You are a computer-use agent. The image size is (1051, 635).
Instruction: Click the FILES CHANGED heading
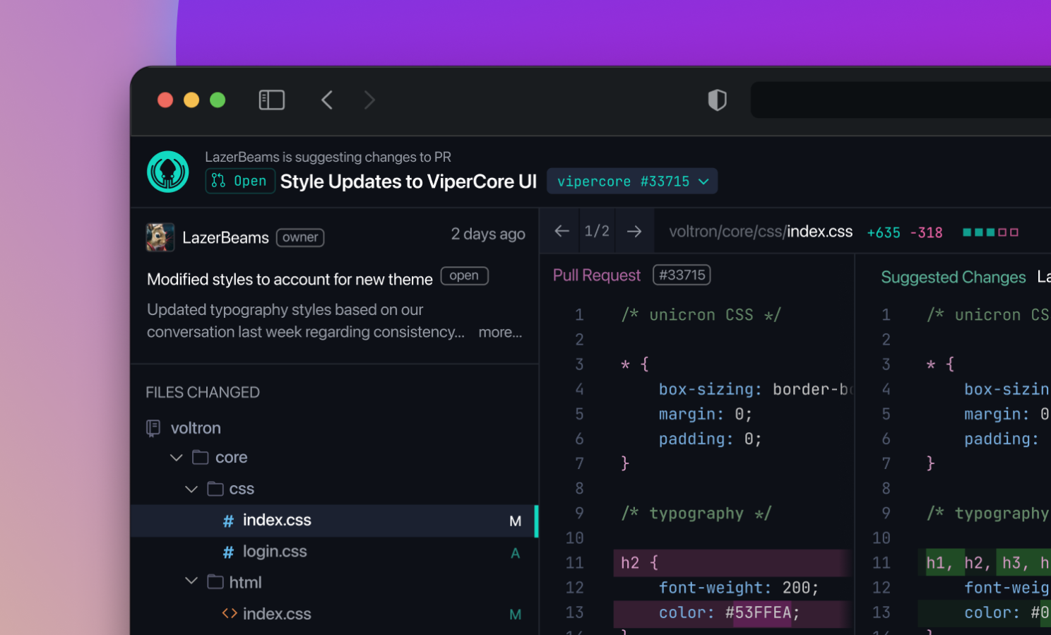203,392
